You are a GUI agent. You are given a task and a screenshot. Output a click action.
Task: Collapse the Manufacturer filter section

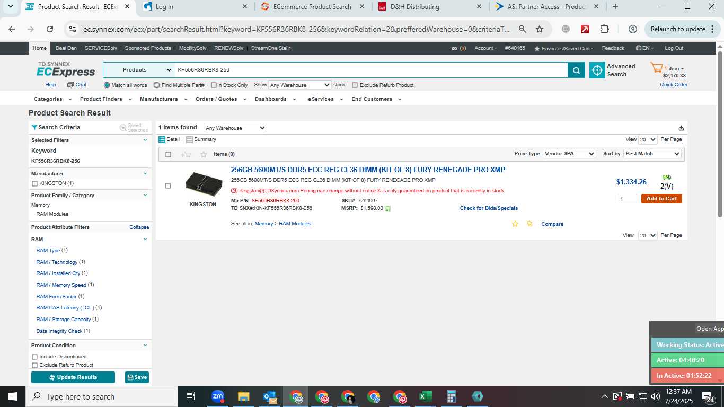(145, 173)
